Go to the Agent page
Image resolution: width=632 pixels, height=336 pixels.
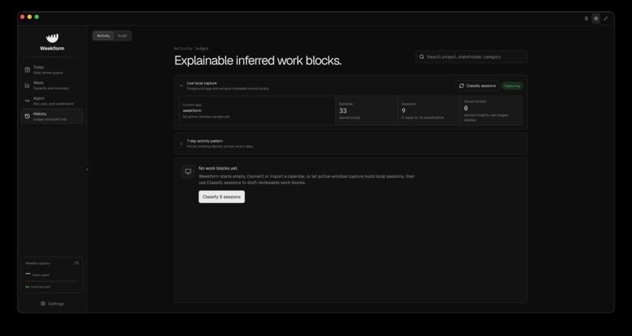[52, 100]
